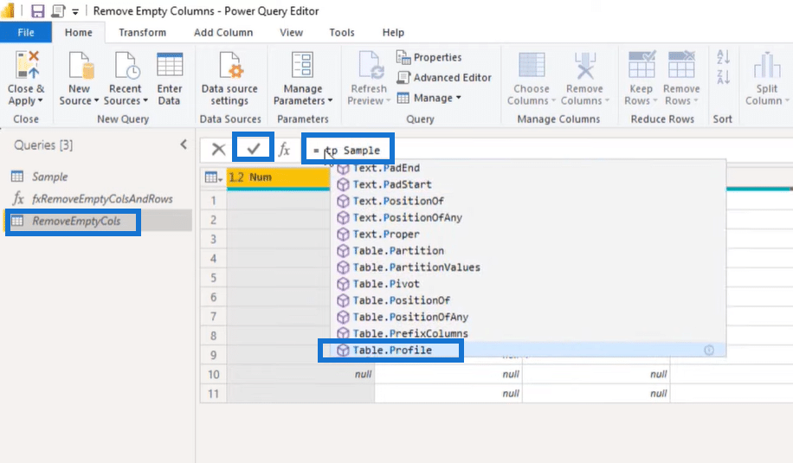The width and height of the screenshot is (793, 463).
Task: Save using the title bar disk icon
Action: pos(37,10)
